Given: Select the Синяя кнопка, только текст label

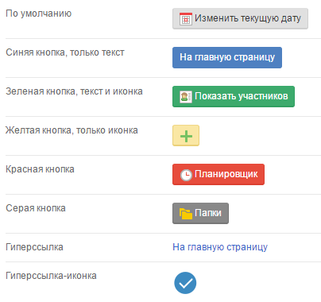Looking at the screenshot, I should tap(65, 52).
